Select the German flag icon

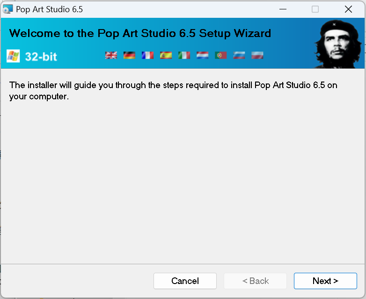pyautogui.click(x=129, y=55)
